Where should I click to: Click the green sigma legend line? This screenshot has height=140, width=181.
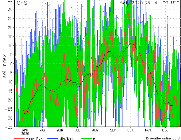(87, 138)
